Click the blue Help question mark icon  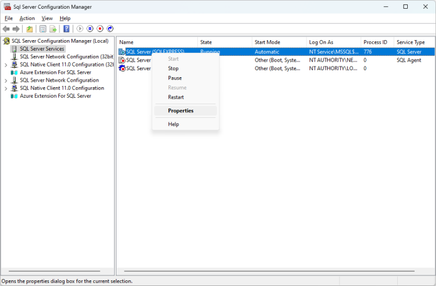[66, 29]
